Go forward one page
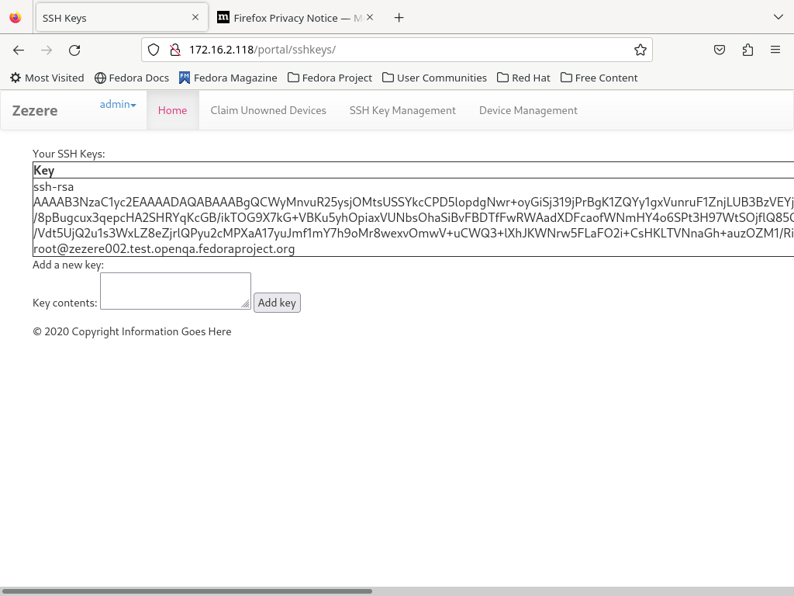The height and width of the screenshot is (596, 794). pyautogui.click(x=47, y=50)
